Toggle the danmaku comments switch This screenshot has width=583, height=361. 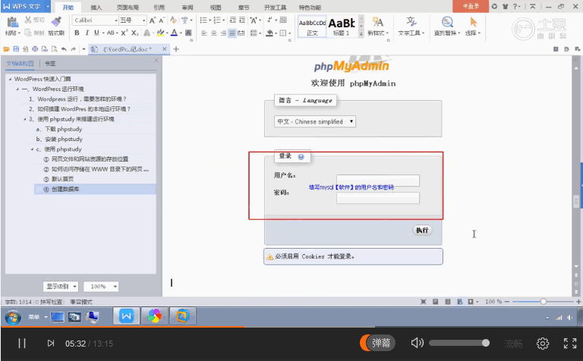[377, 343]
